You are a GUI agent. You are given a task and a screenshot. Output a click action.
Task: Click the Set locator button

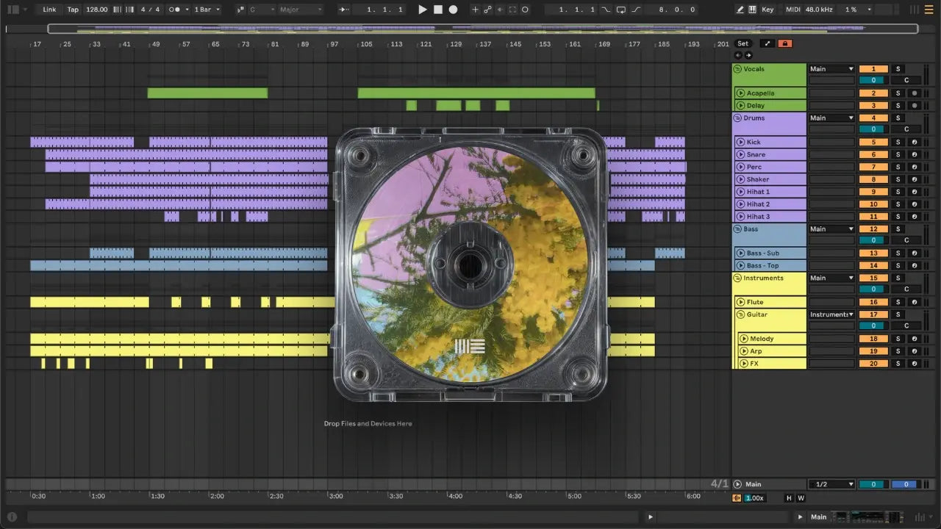pyautogui.click(x=743, y=43)
